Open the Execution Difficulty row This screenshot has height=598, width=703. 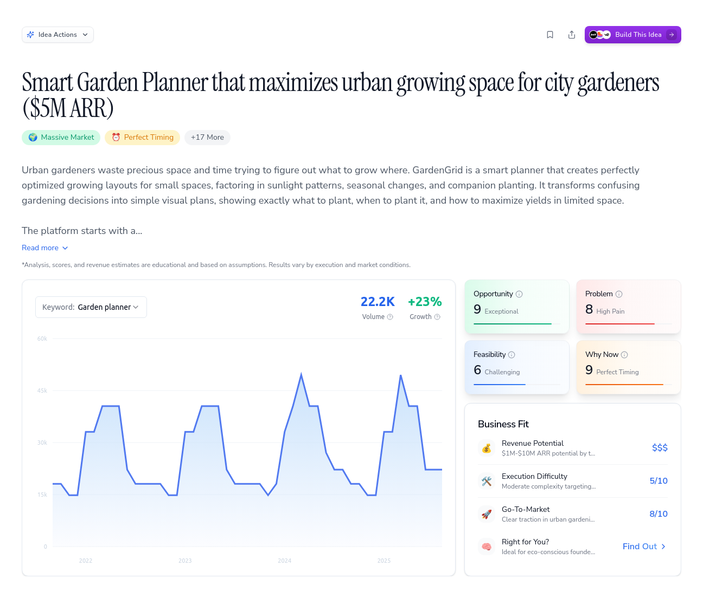pos(573,481)
